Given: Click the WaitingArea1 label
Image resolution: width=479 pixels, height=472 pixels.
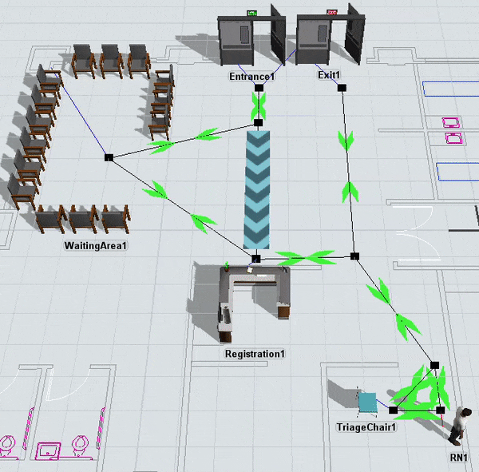Looking at the screenshot, I should pos(96,246).
